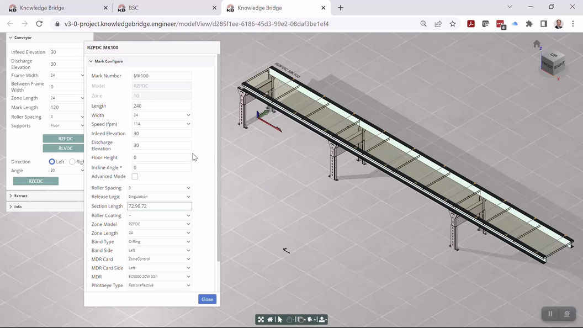Image resolution: width=583 pixels, height=328 pixels.
Task: Click the Mark Number field showing MK100
Action: (x=162, y=76)
